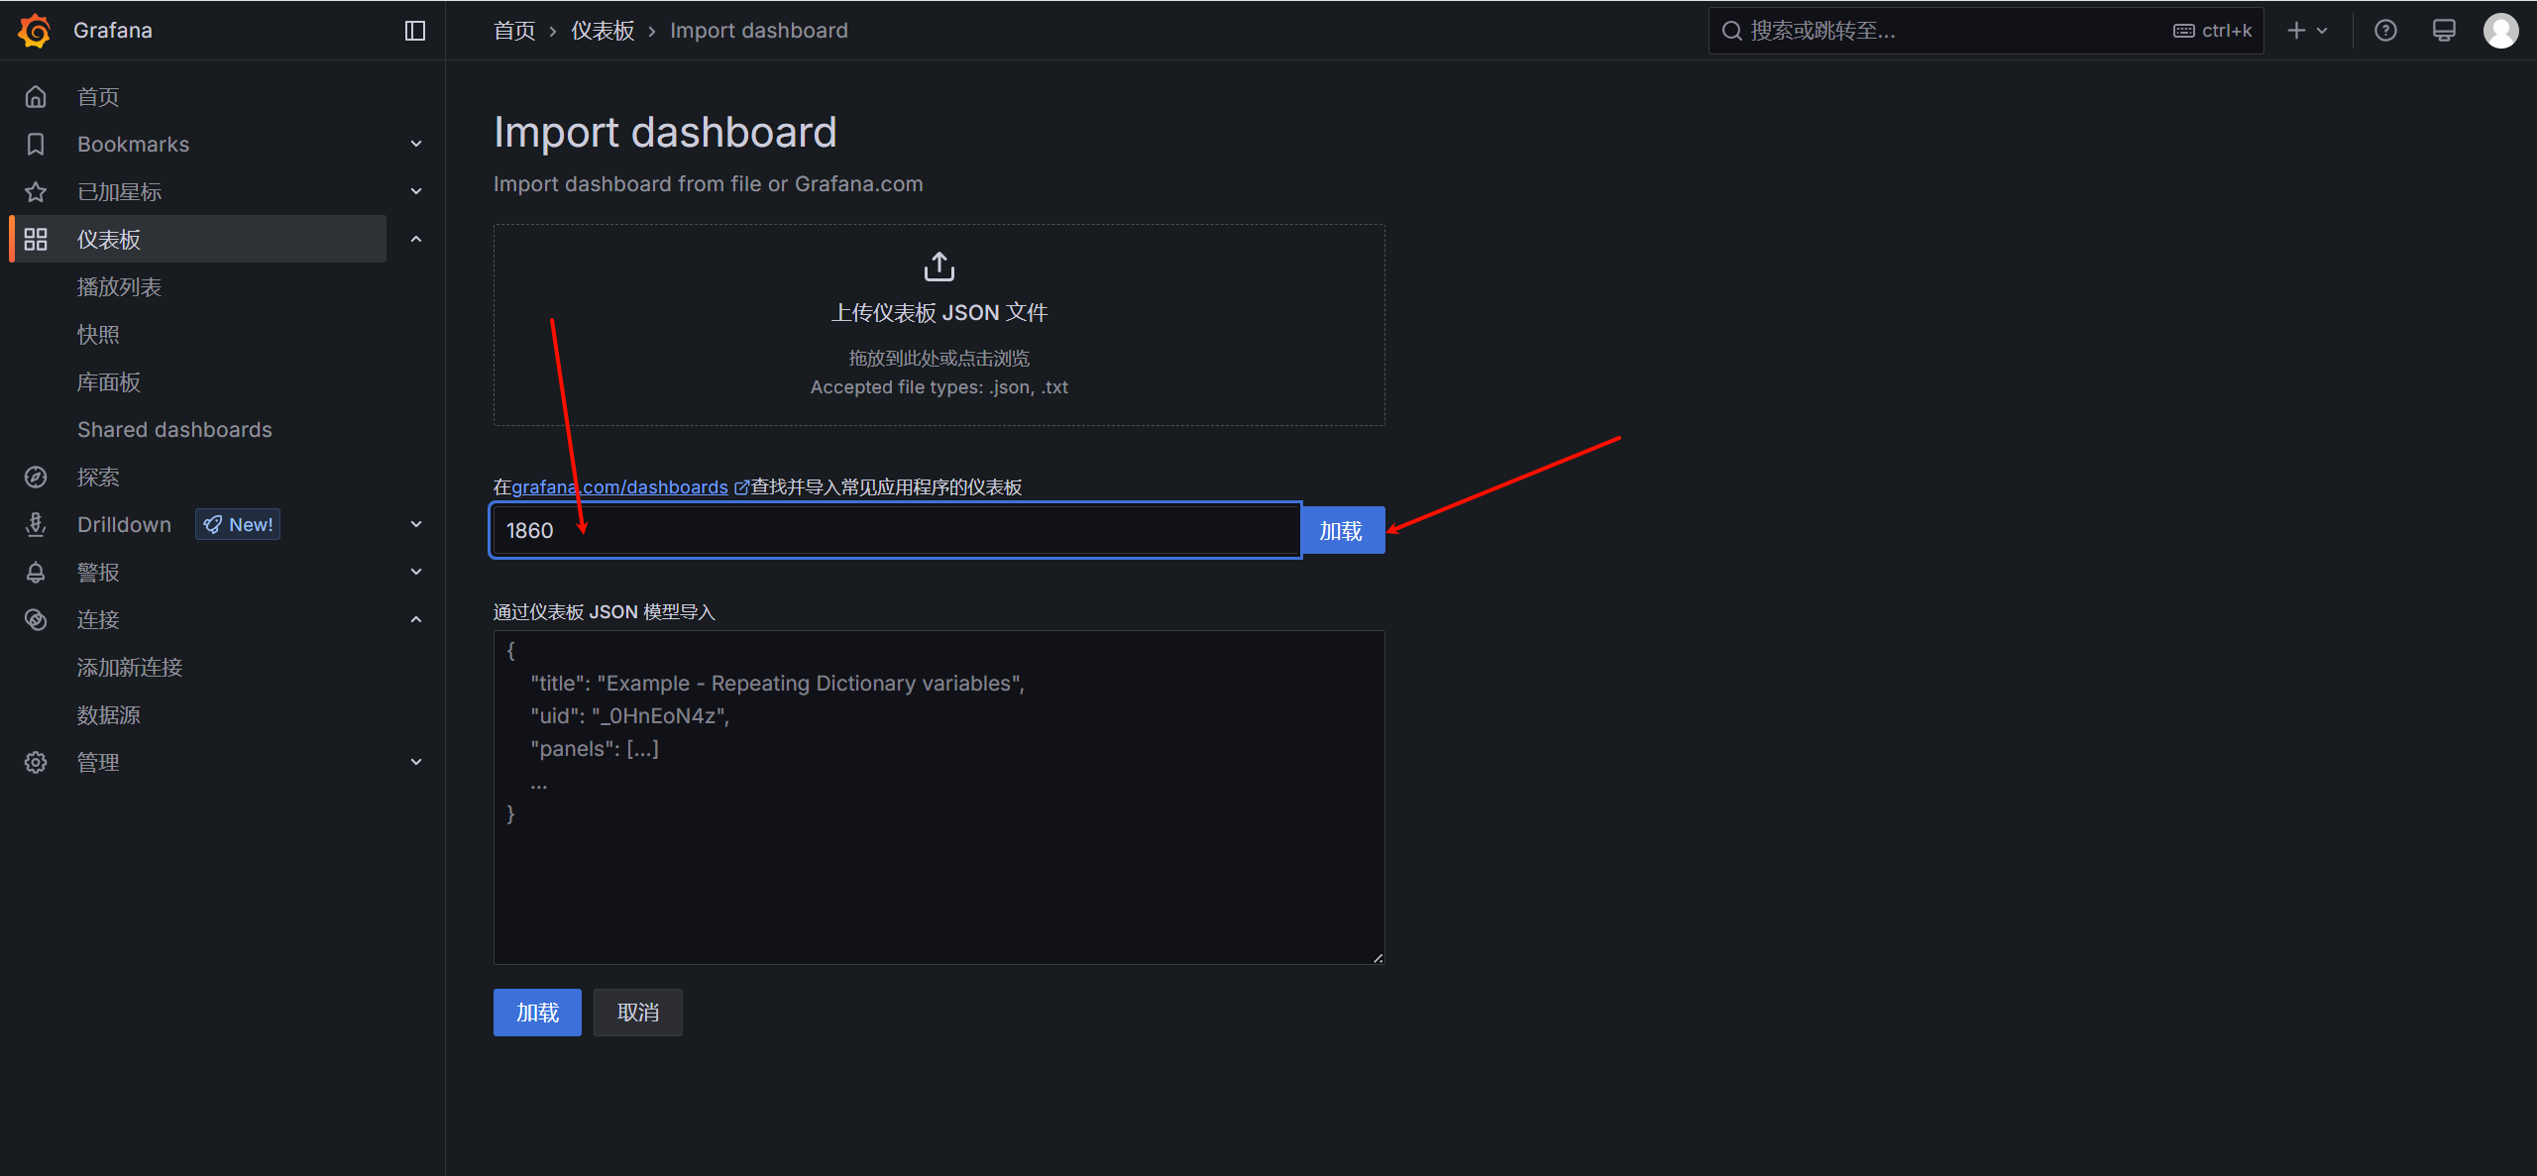Collapse the dashboards section chevron
Viewport: 2537px width, 1176px height.
click(x=416, y=240)
